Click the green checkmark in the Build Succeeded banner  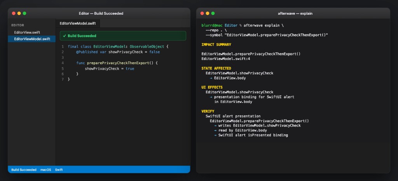(65, 36)
